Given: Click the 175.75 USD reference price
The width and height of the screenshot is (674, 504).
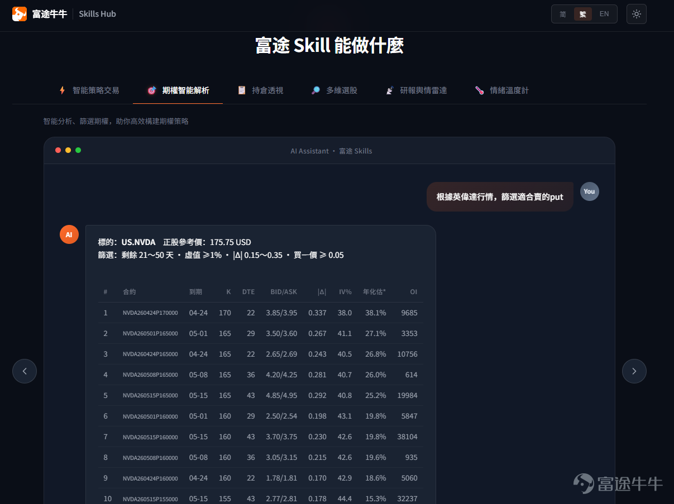Looking at the screenshot, I should [x=231, y=242].
